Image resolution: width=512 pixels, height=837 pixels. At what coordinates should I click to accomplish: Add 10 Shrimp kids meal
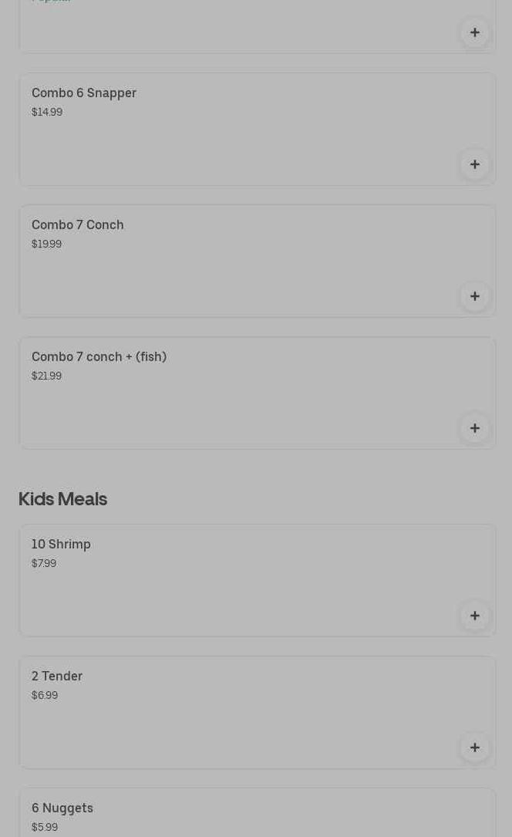[x=475, y=616]
